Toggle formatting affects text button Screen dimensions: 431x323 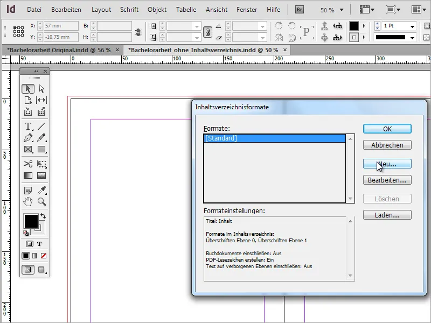(39, 244)
